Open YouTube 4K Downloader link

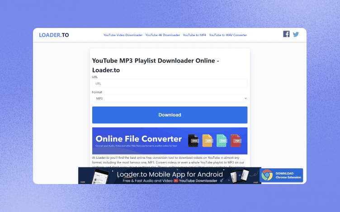[x=163, y=35]
